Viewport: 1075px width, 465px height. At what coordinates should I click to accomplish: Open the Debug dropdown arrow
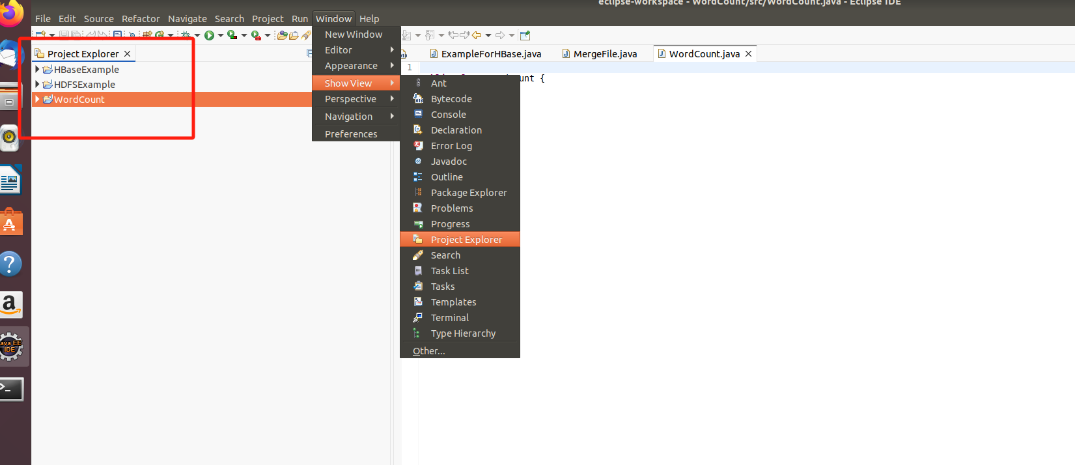[197, 35]
